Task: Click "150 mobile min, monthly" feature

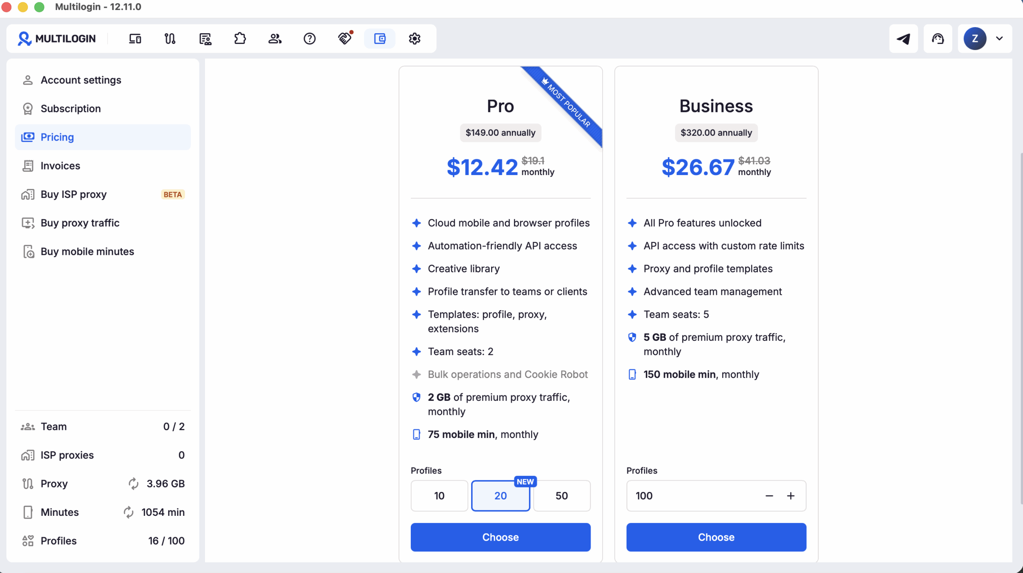Action: [x=701, y=374]
